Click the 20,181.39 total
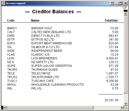Viewport: 129px width, 111px height. 111,100
